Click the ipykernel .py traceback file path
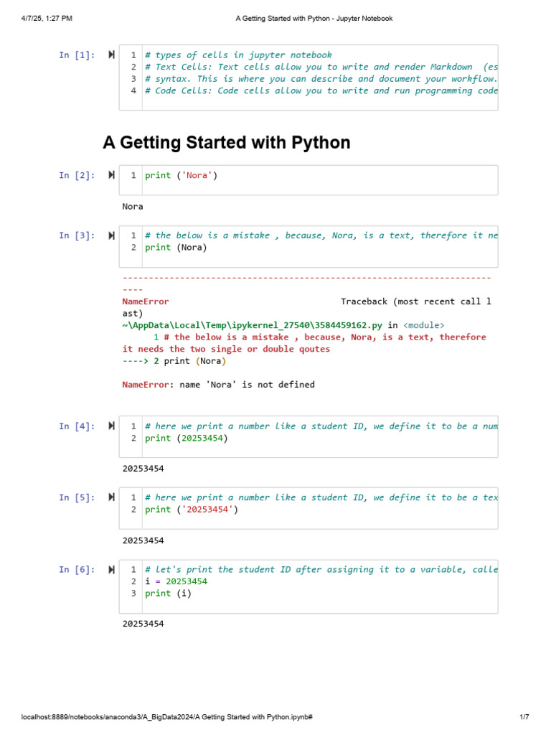The height and width of the screenshot is (735, 551). pyautogui.click(x=254, y=325)
